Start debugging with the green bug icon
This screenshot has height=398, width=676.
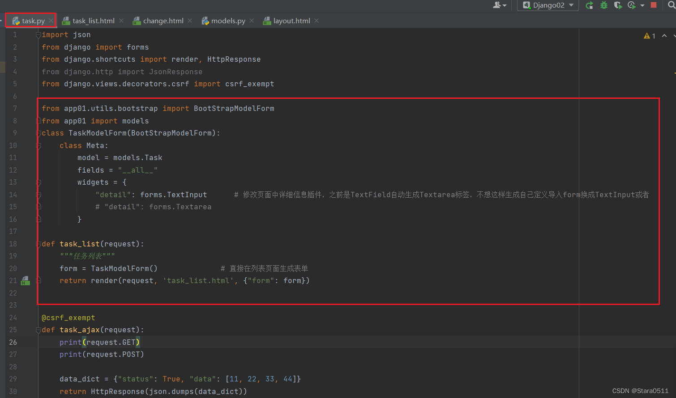coord(604,5)
